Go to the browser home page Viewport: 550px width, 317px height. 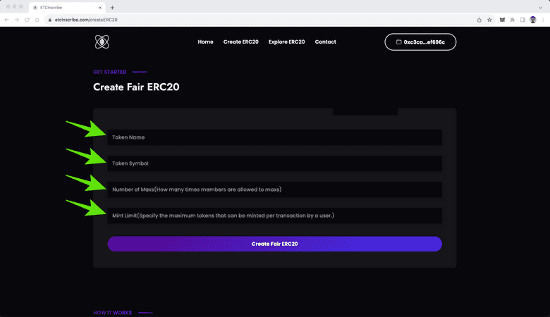point(38,20)
